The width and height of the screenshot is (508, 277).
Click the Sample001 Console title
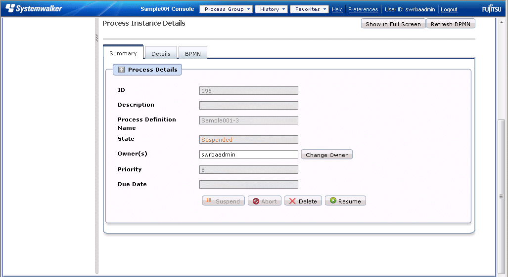point(167,9)
